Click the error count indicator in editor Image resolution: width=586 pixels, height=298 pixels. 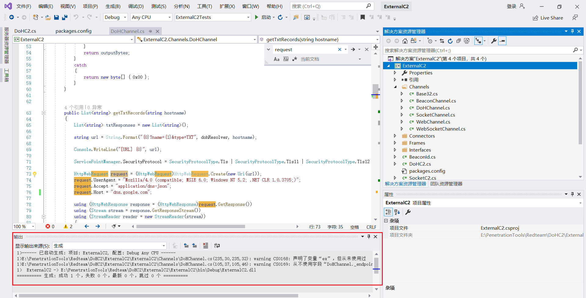[x=50, y=226]
